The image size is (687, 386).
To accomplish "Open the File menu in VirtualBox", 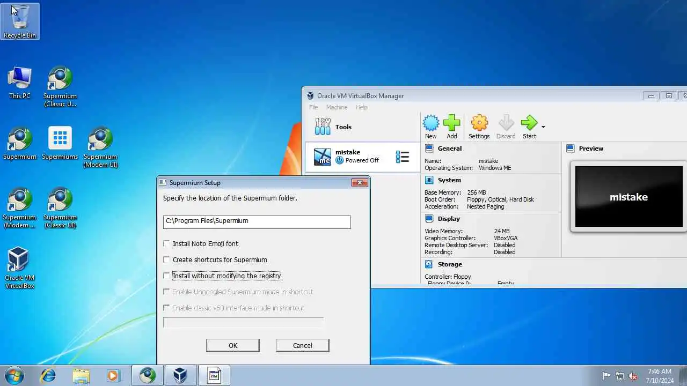I will tap(313, 107).
